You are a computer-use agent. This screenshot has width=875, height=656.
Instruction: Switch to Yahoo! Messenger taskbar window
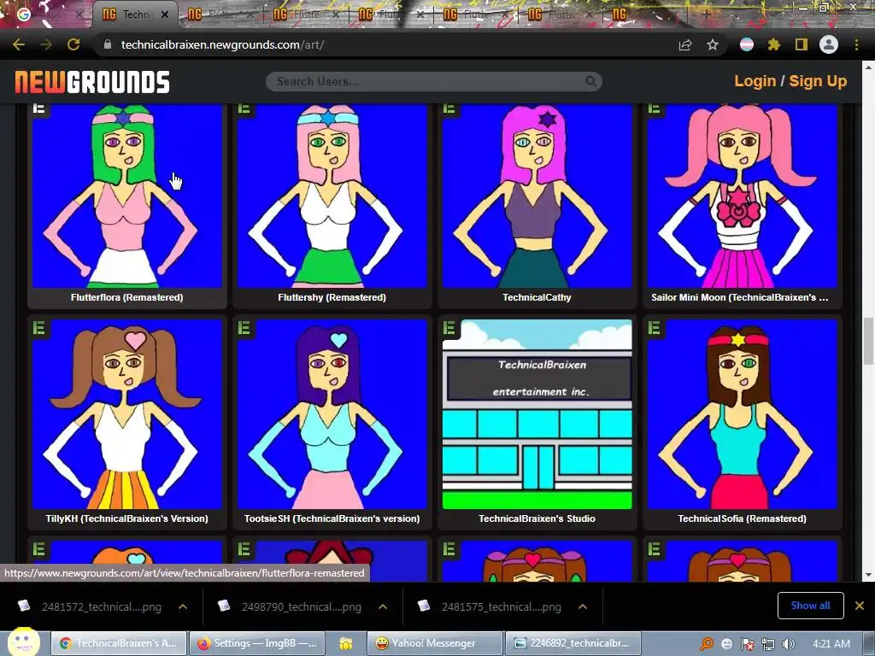435,643
